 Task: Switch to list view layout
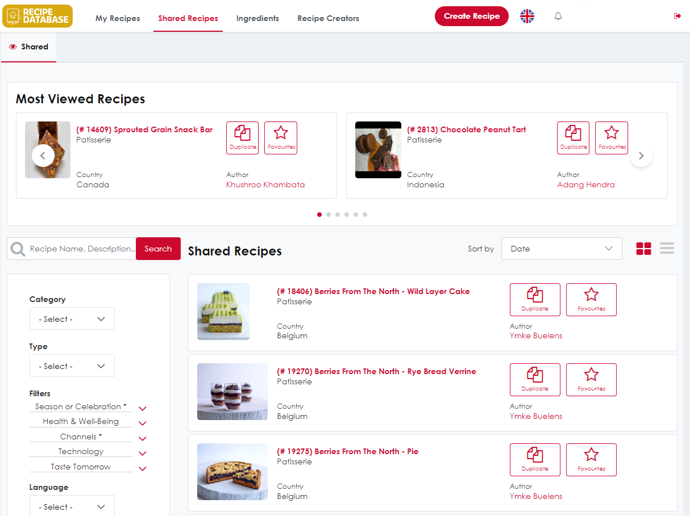pos(667,249)
